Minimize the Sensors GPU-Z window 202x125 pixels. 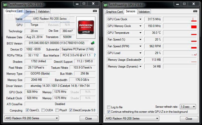point(178,4)
